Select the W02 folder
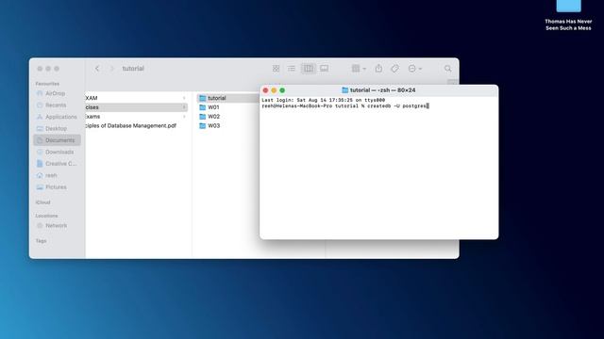This screenshot has width=604, height=339. (x=210, y=117)
